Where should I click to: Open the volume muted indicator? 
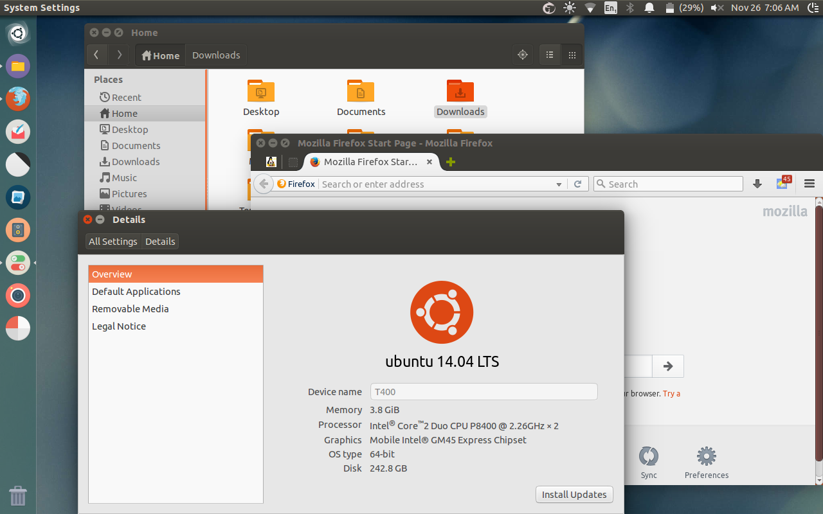(718, 8)
